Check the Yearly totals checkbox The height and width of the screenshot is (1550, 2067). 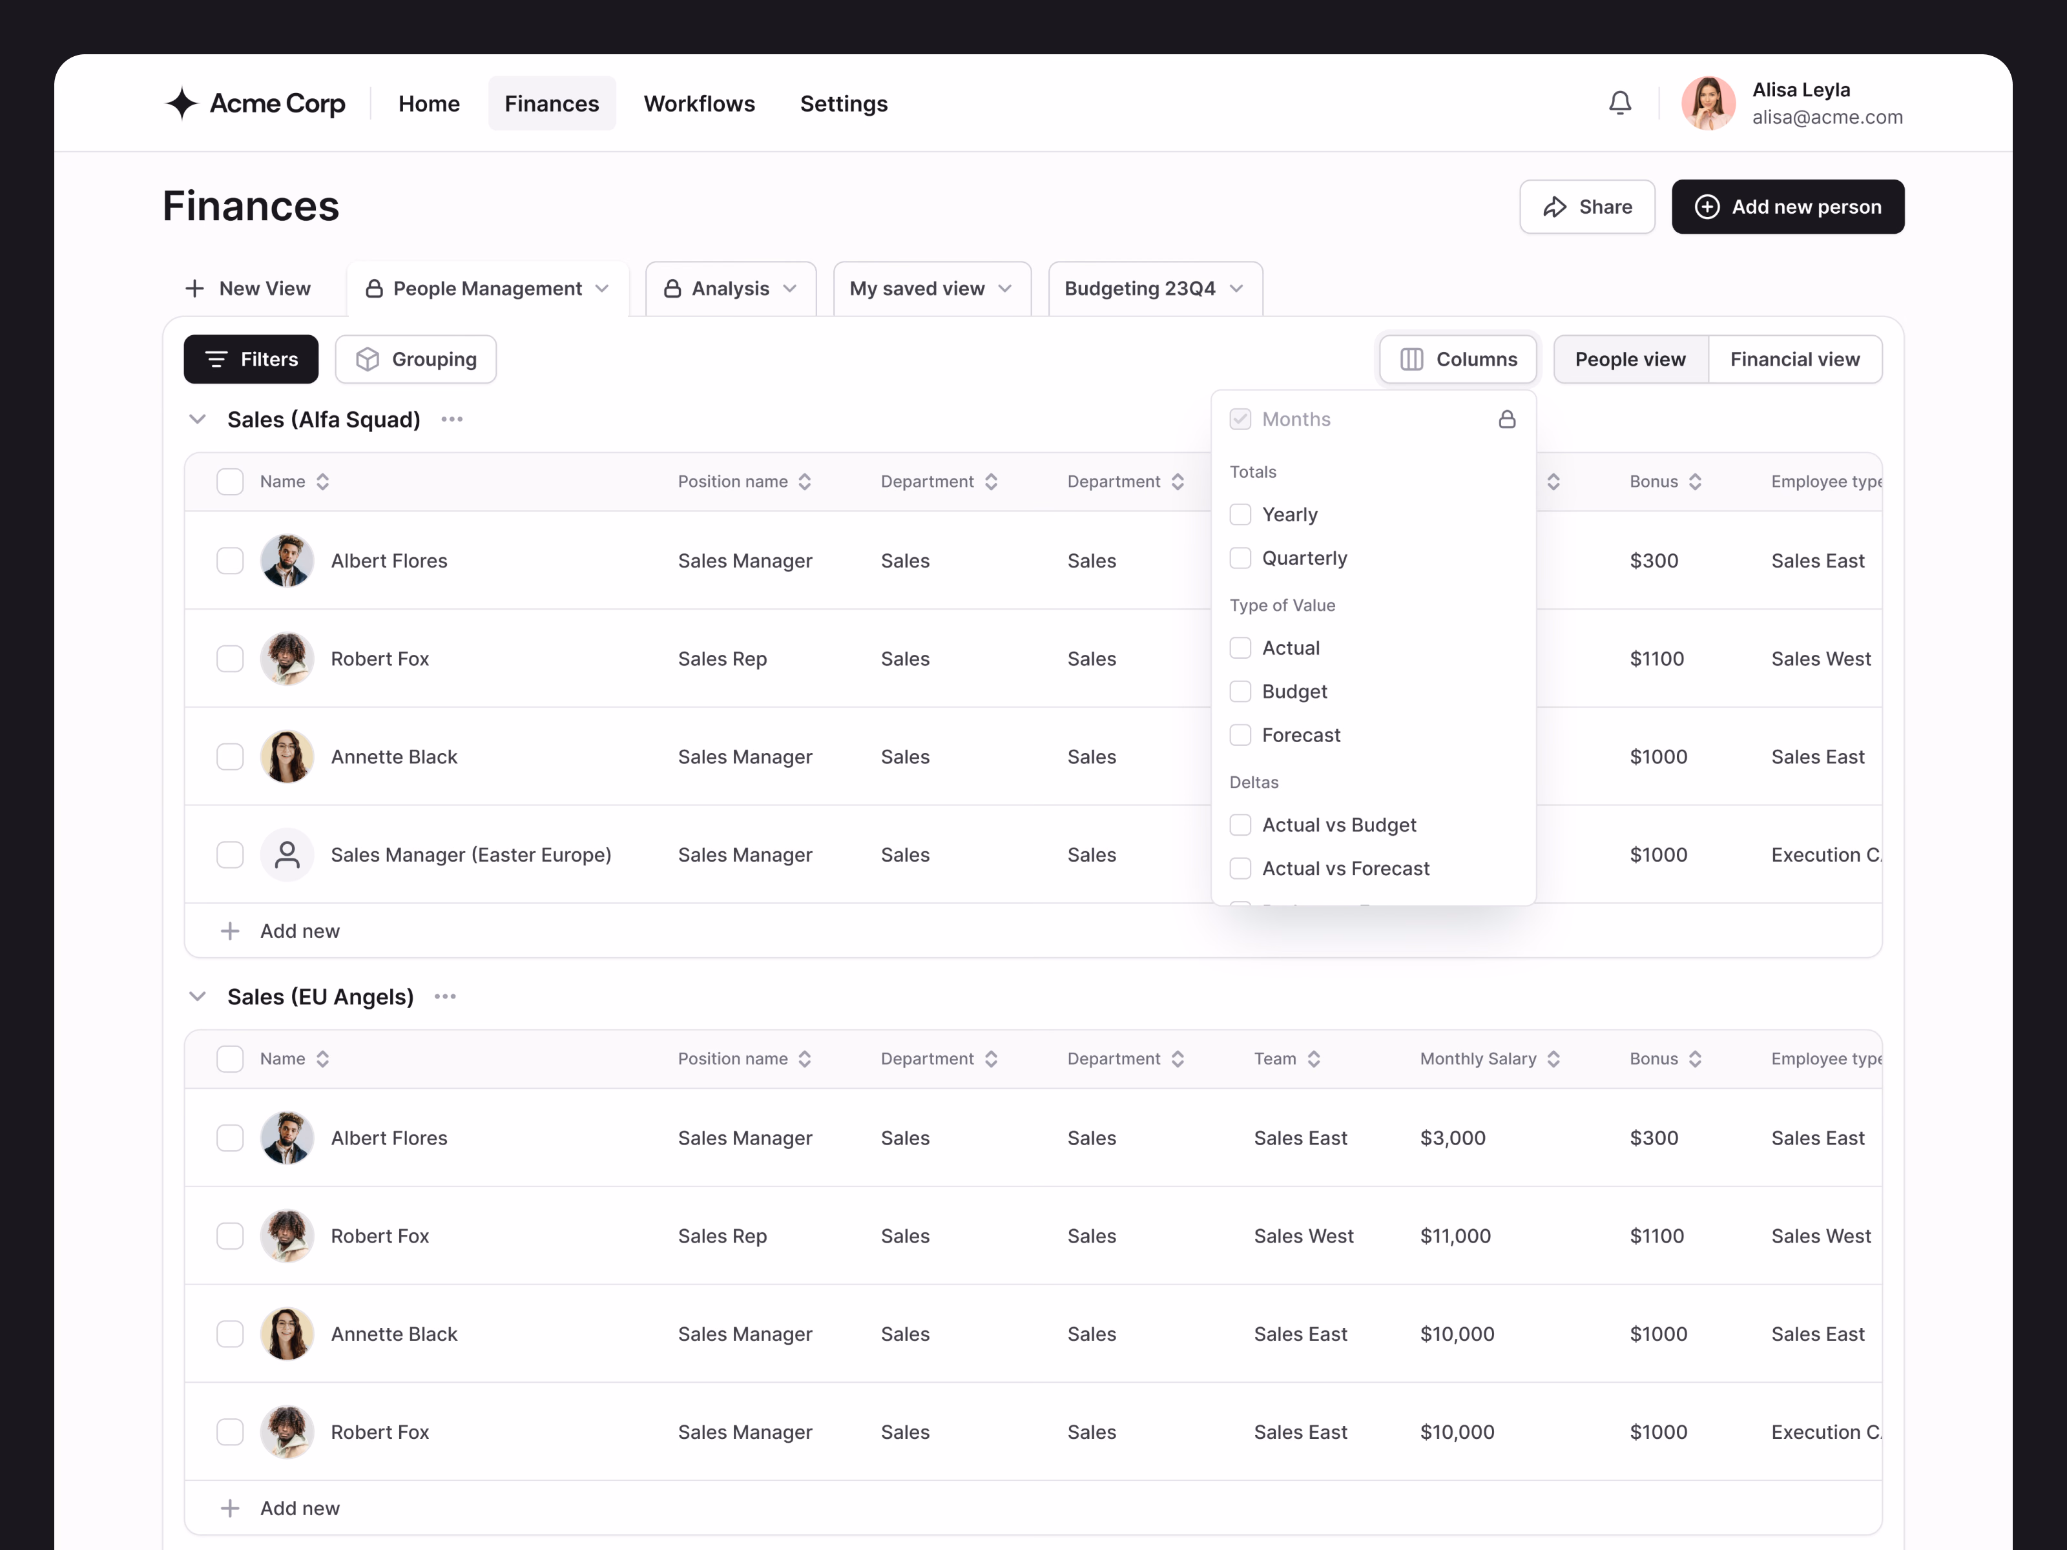[1240, 515]
